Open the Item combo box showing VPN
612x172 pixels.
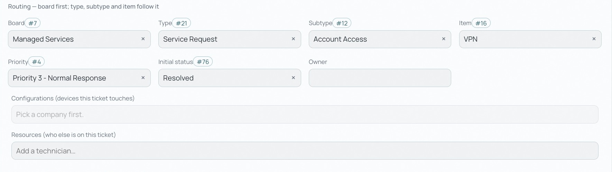pos(530,39)
